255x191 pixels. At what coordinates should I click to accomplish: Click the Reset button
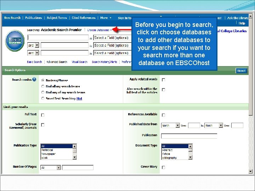241,71
